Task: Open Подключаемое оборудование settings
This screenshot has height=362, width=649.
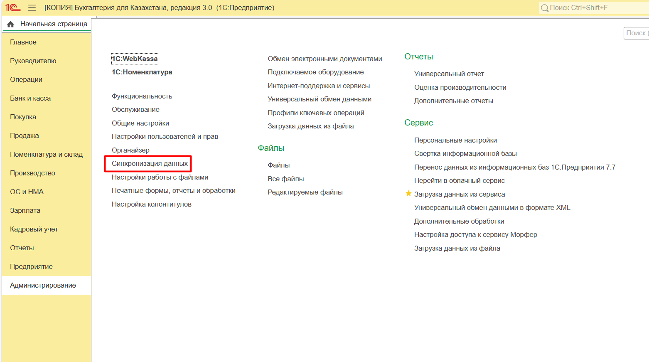Action: 315,72
